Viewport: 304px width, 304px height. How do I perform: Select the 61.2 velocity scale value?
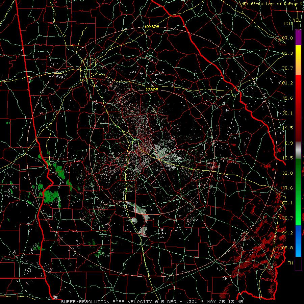pos(287,83)
